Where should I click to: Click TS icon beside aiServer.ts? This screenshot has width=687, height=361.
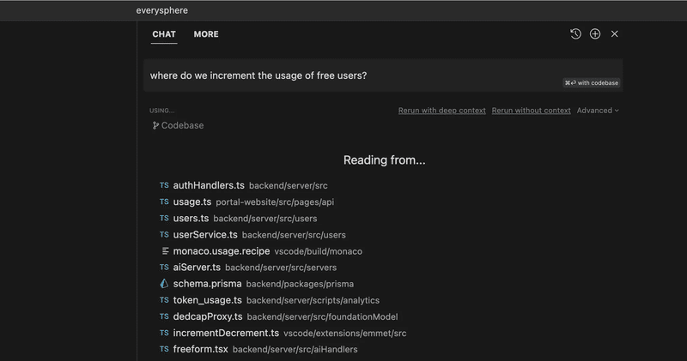pyautogui.click(x=164, y=267)
